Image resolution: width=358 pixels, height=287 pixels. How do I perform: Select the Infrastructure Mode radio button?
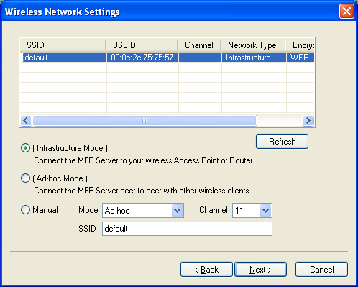coord(25,148)
